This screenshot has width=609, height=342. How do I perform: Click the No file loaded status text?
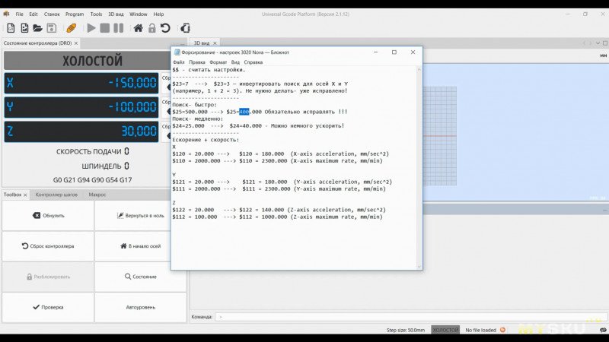481,330
